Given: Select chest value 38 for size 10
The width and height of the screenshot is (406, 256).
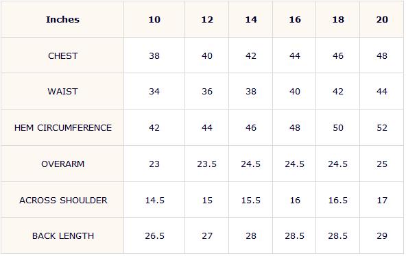Looking at the screenshot, I should point(154,56).
